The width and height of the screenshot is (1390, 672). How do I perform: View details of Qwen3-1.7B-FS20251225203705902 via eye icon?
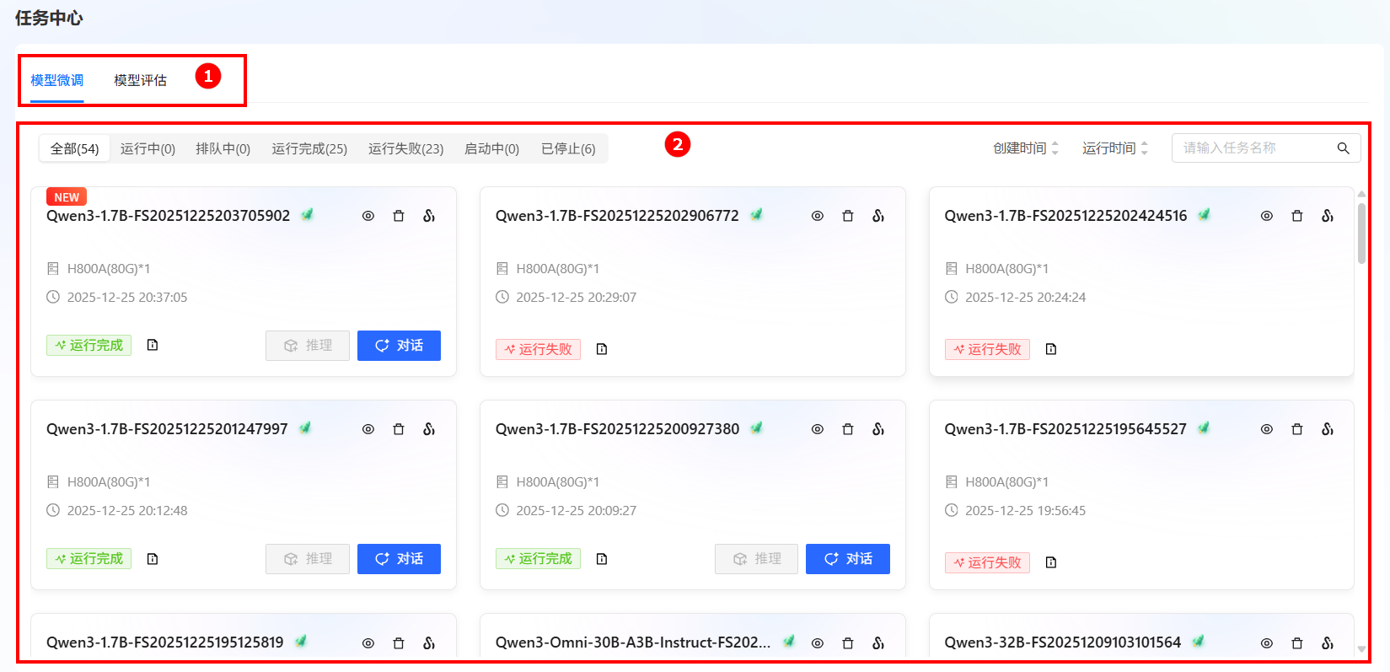[368, 216]
